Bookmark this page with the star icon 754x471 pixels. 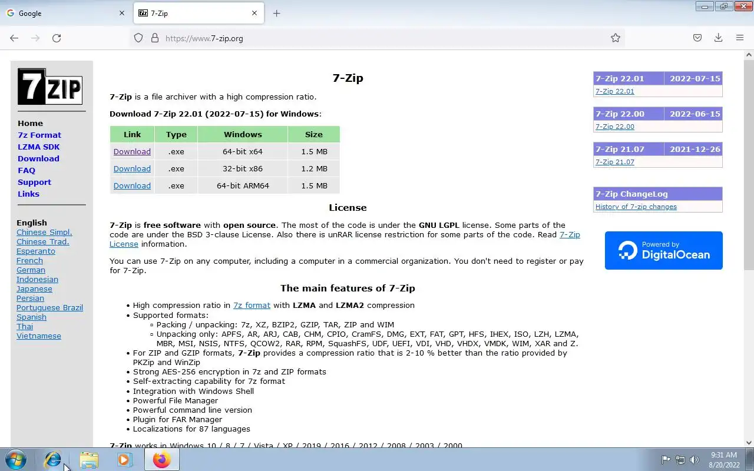coord(616,38)
